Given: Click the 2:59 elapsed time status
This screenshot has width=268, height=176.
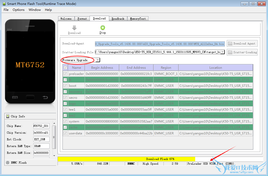Looking at the screenshot, I should (175, 164).
